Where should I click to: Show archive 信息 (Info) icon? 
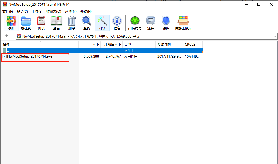pos(117,23)
